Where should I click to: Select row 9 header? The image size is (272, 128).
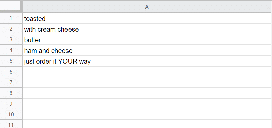tap(11, 104)
